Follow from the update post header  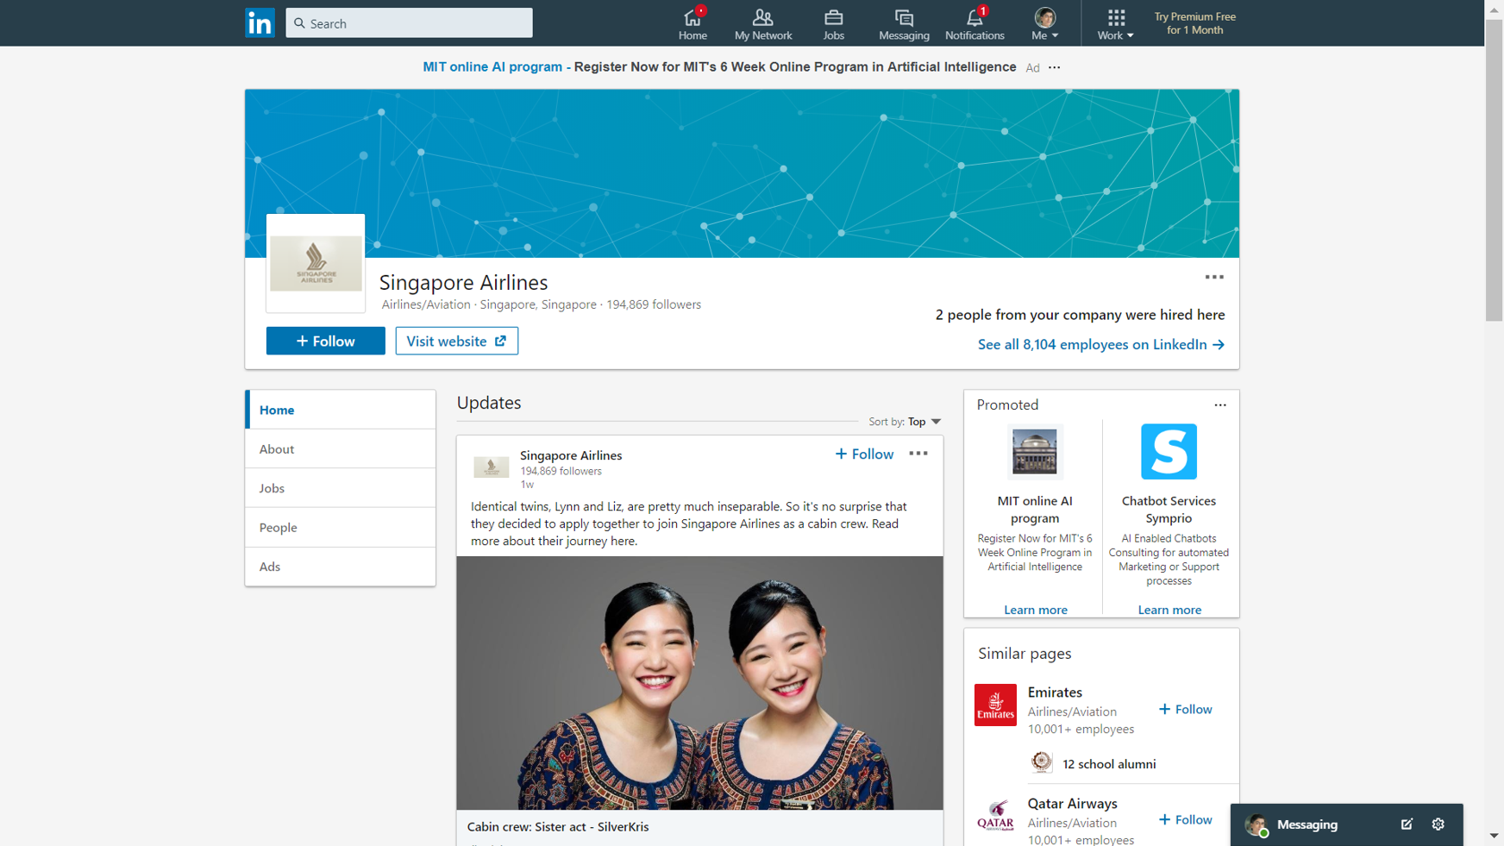[864, 454]
